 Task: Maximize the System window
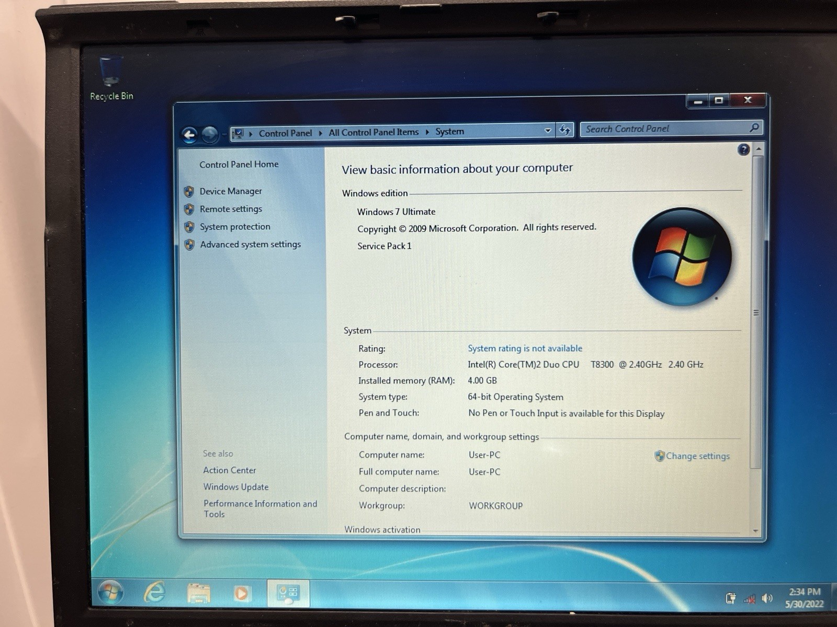[x=719, y=100]
